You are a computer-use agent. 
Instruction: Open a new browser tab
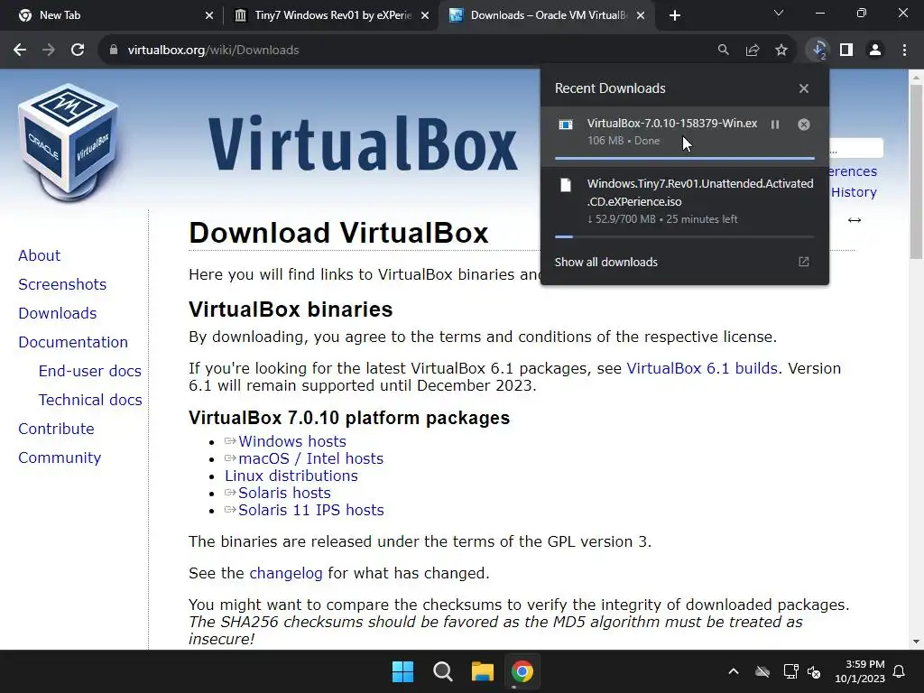[x=675, y=15]
